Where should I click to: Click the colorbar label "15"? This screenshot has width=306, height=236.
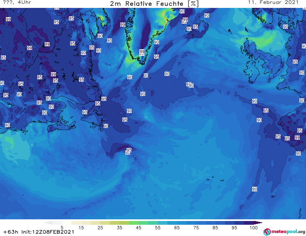click(x=81, y=228)
